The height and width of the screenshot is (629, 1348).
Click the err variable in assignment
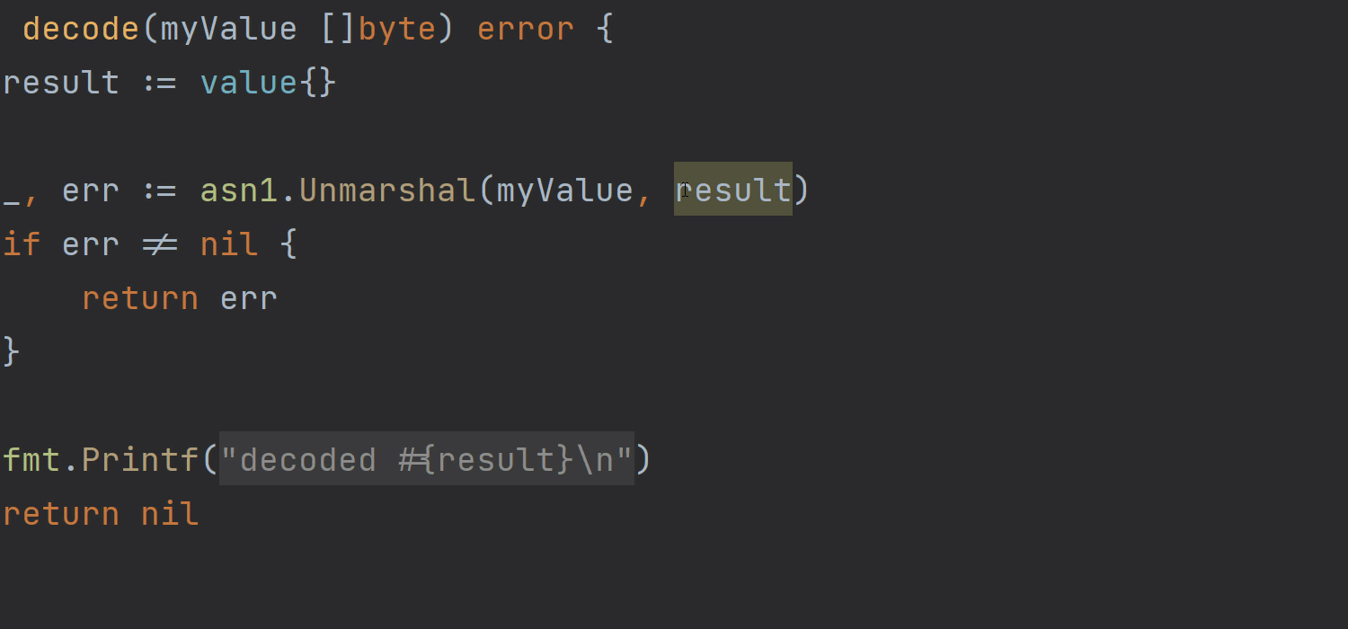pyautogui.click(x=91, y=190)
